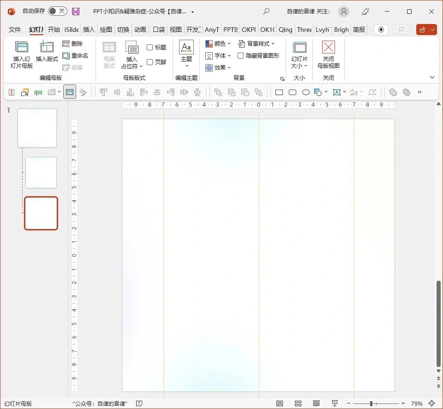Click the rounded rectangle shape tool
This screenshot has height=409, width=443.
(293, 92)
